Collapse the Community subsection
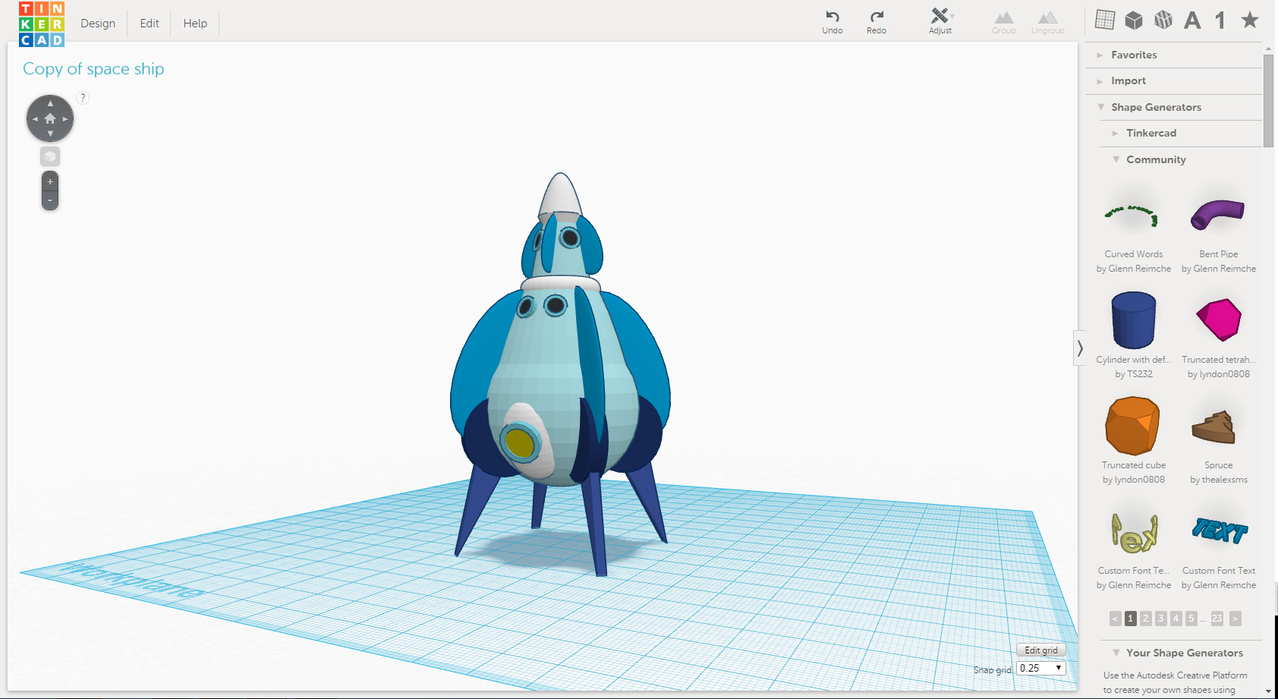This screenshot has height=699, width=1278. [x=1182, y=160]
